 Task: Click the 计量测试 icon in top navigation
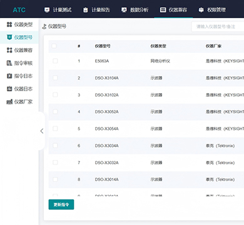47,10
